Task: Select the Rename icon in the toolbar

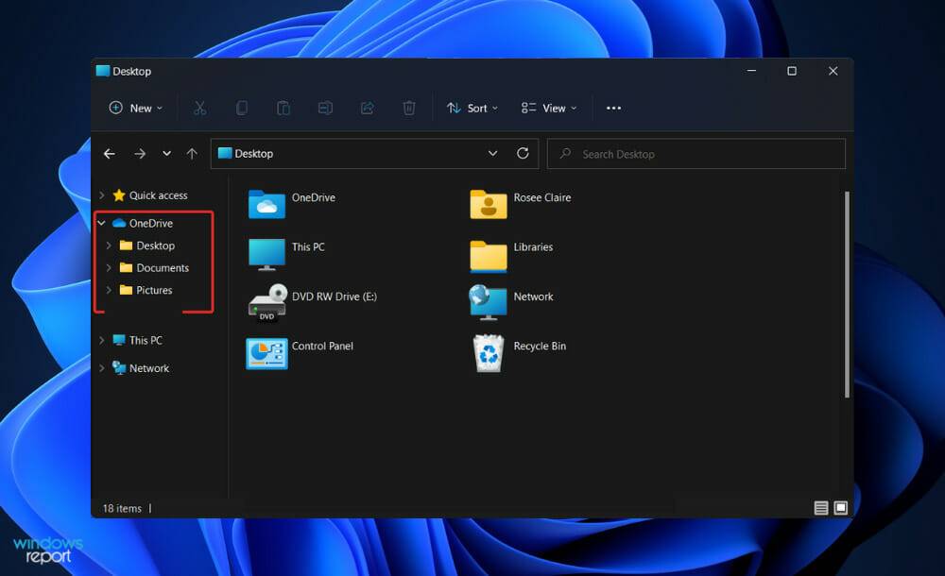Action: coord(325,108)
